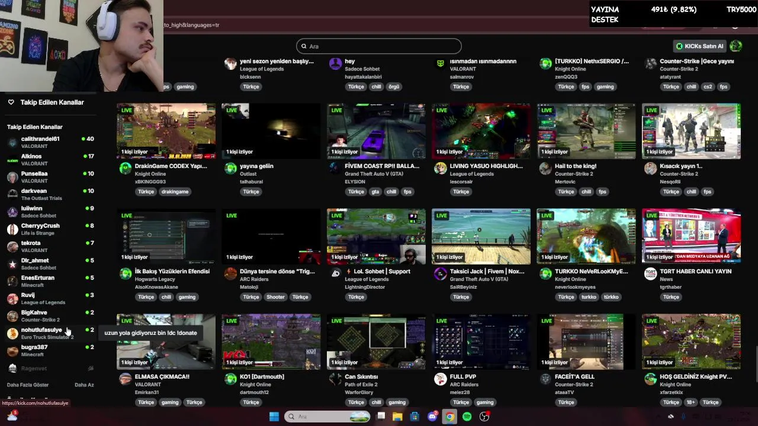The image size is (758, 426).
Task: Open calithrandel61's avatar in the sidebar
Action: click(x=12, y=143)
